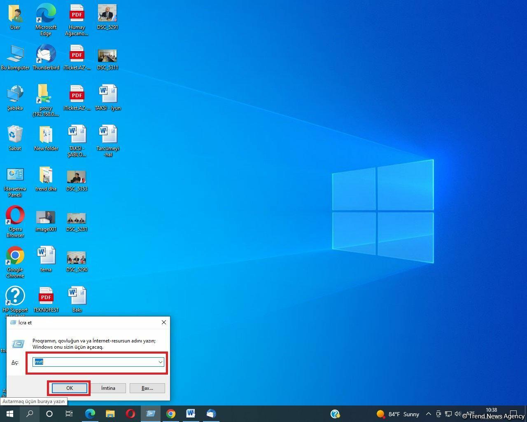Open Opera from the taskbar
Screen dimensions: 527x422
coord(130,414)
